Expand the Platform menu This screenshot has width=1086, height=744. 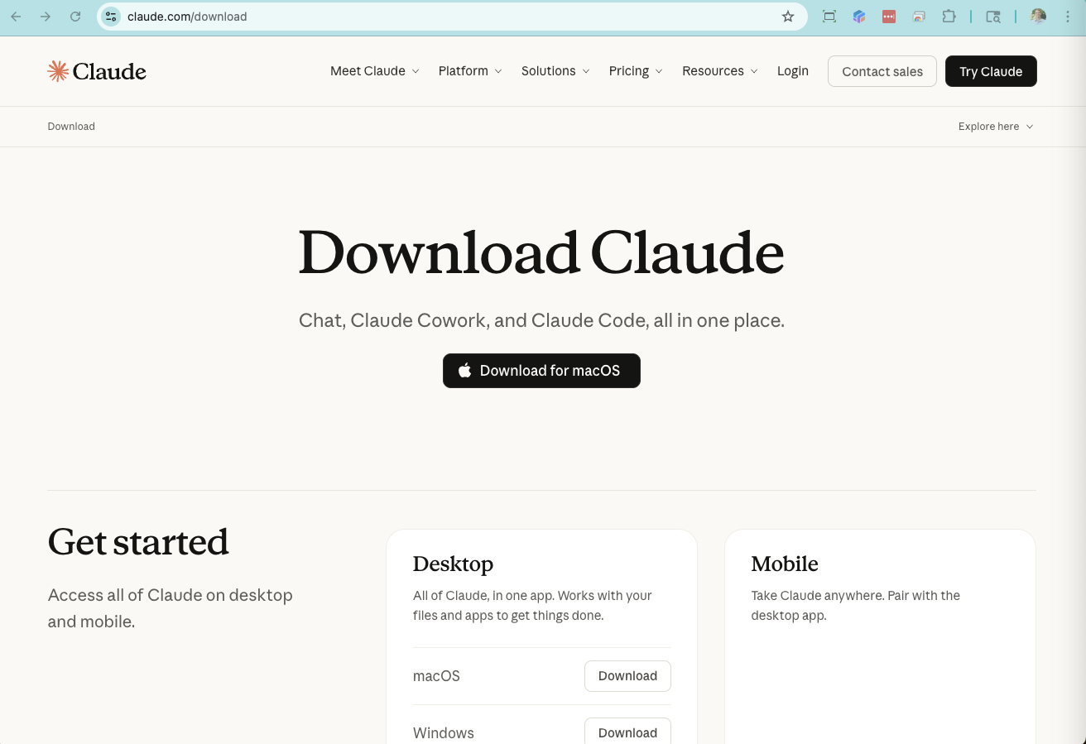470,71
